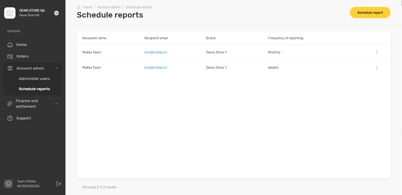Open Support in sidebar
Image resolution: width=402 pixels, height=195 pixels.
(x=24, y=118)
